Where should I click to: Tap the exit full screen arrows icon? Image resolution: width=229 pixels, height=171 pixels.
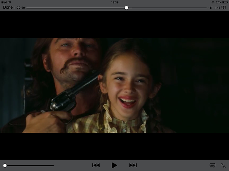click(x=223, y=165)
